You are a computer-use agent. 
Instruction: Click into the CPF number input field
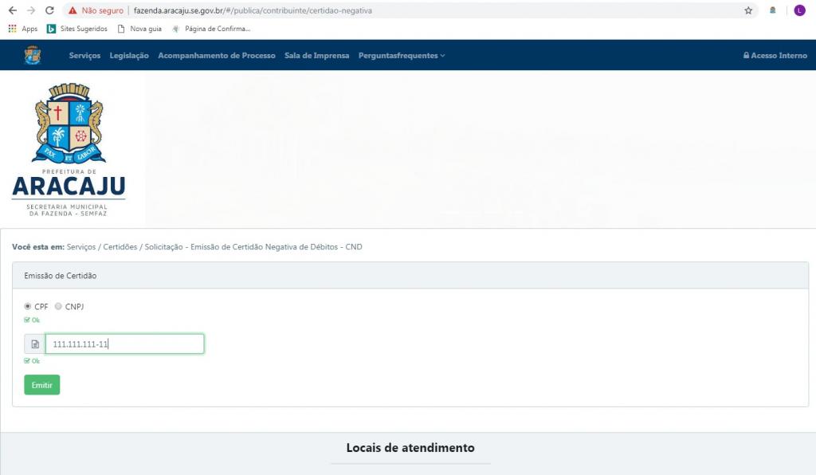[124, 344]
